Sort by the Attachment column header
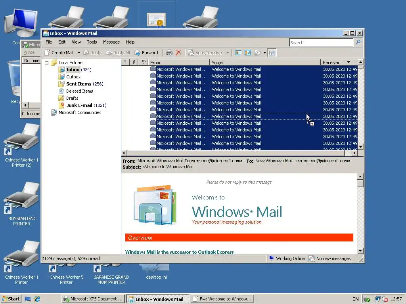This screenshot has width=406, height=304. (x=134, y=62)
